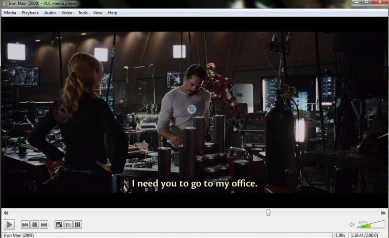Close the VLC media player window
The width and height of the screenshot is (389, 238).
click(x=380, y=2)
